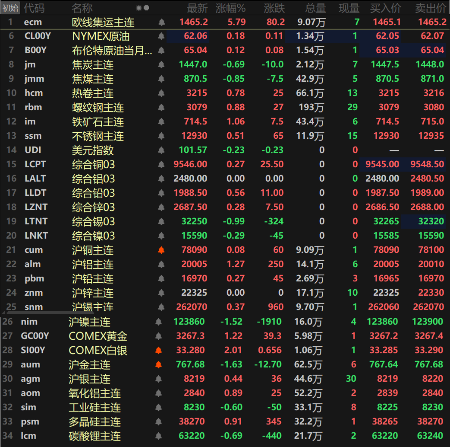The height and width of the screenshot is (447, 450).
Task: Click the orange bell on 沪金主连 row
Action: coord(158,365)
